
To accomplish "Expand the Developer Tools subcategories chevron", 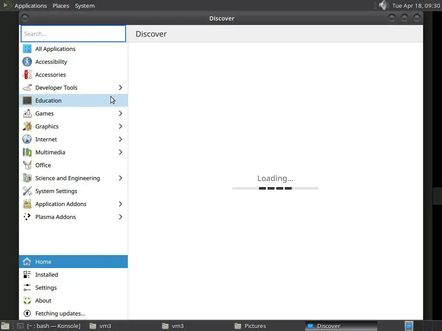I will pyautogui.click(x=120, y=87).
